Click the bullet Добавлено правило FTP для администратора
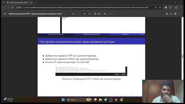Image resolution: width=185 pixels, height=104 pixels. pyautogui.click(x=71, y=56)
